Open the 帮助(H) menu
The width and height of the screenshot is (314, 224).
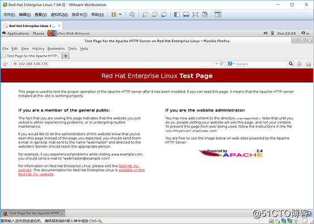97,15
